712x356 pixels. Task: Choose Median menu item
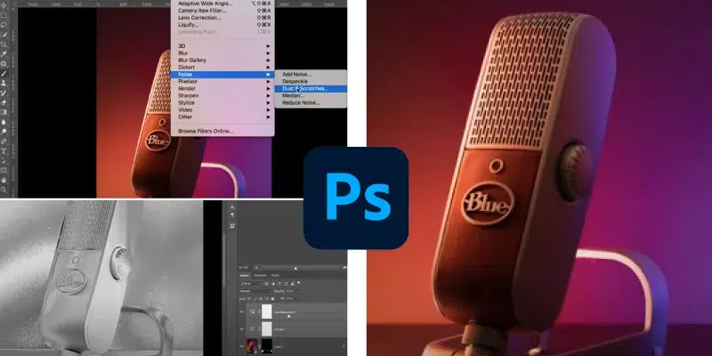click(311, 96)
